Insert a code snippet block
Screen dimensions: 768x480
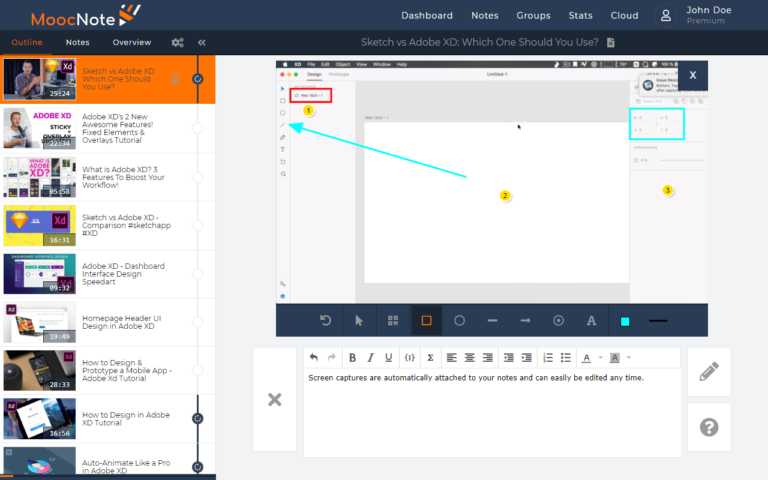click(410, 358)
